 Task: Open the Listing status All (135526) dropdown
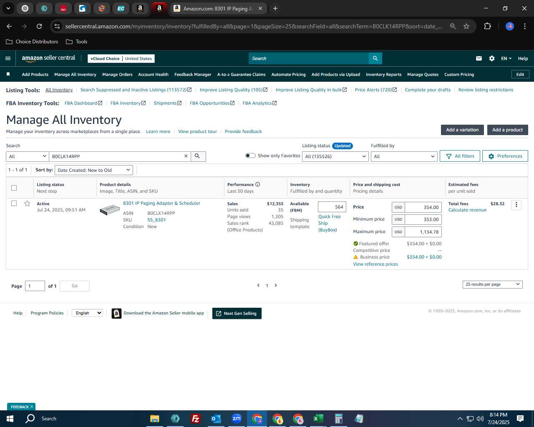click(335, 156)
